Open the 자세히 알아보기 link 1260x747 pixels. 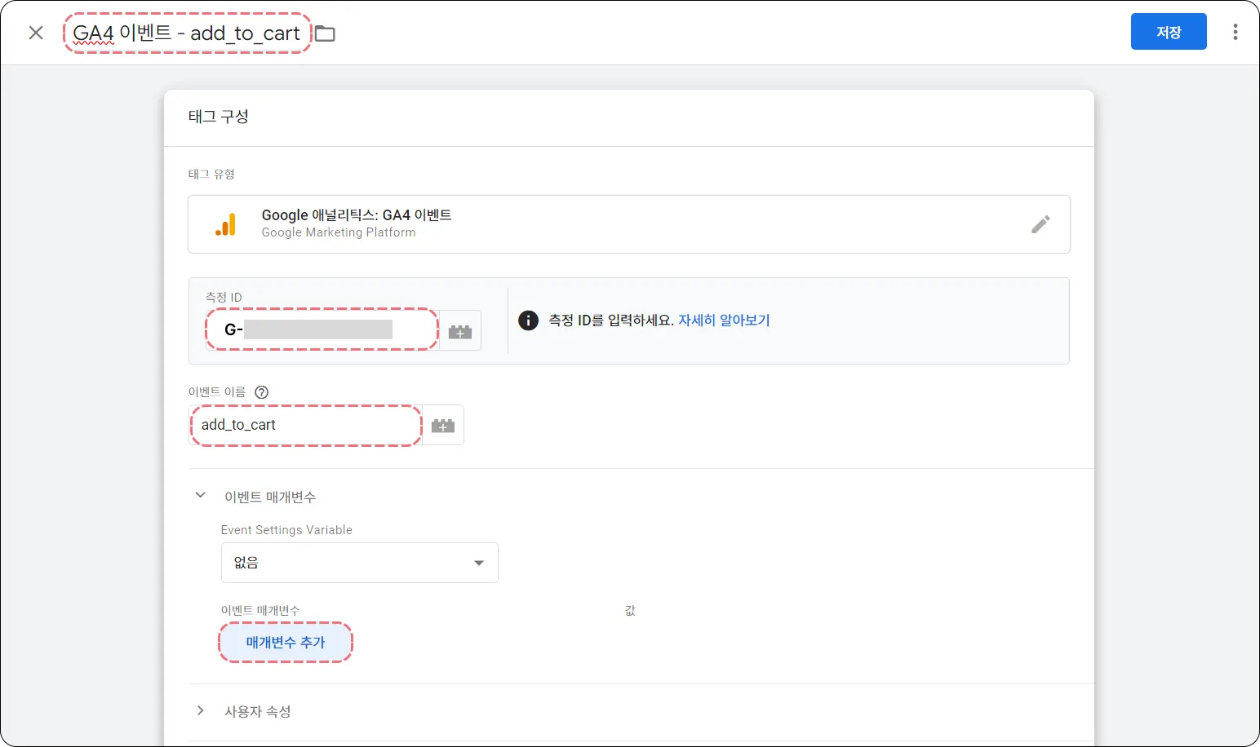click(x=724, y=320)
